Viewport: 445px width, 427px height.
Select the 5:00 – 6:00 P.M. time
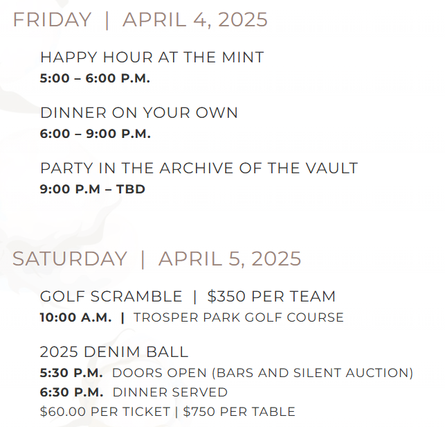pyautogui.click(x=96, y=78)
